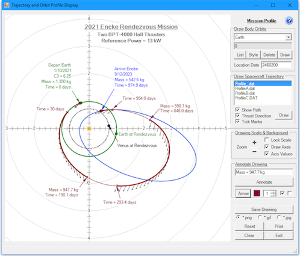
Task: Select ProfileA.dat in the list
Action: coord(263,89)
